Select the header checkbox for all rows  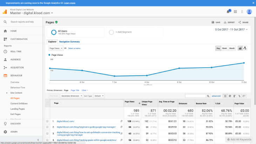click(47, 103)
